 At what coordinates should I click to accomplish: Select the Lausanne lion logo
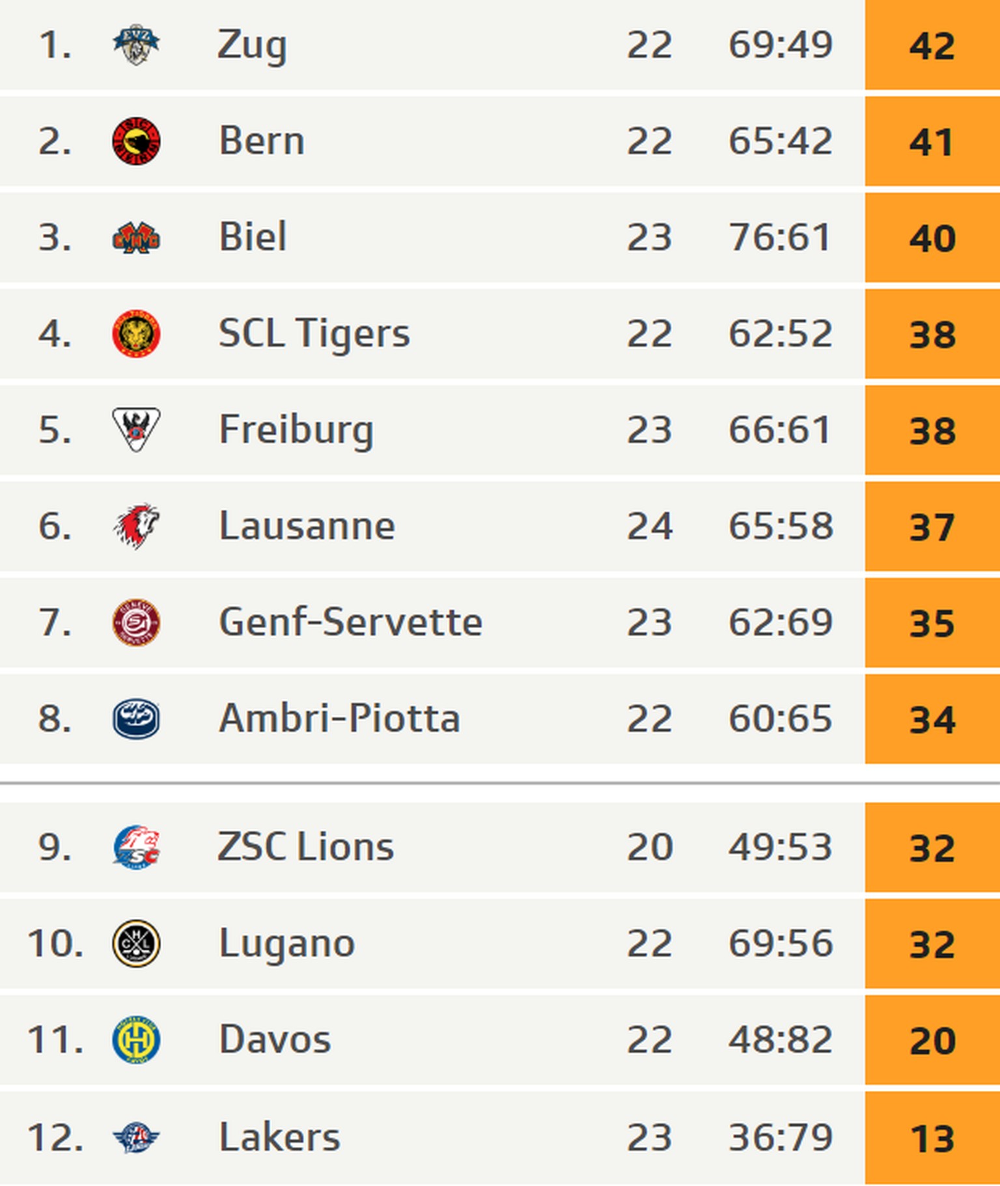click(x=136, y=526)
